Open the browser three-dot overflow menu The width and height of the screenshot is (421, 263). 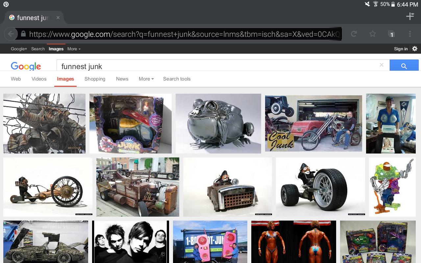click(x=410, y=34)
